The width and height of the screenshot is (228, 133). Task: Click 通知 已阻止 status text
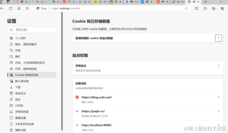coord(87,102)
